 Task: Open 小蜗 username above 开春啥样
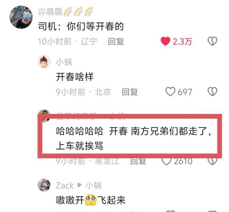64,62
